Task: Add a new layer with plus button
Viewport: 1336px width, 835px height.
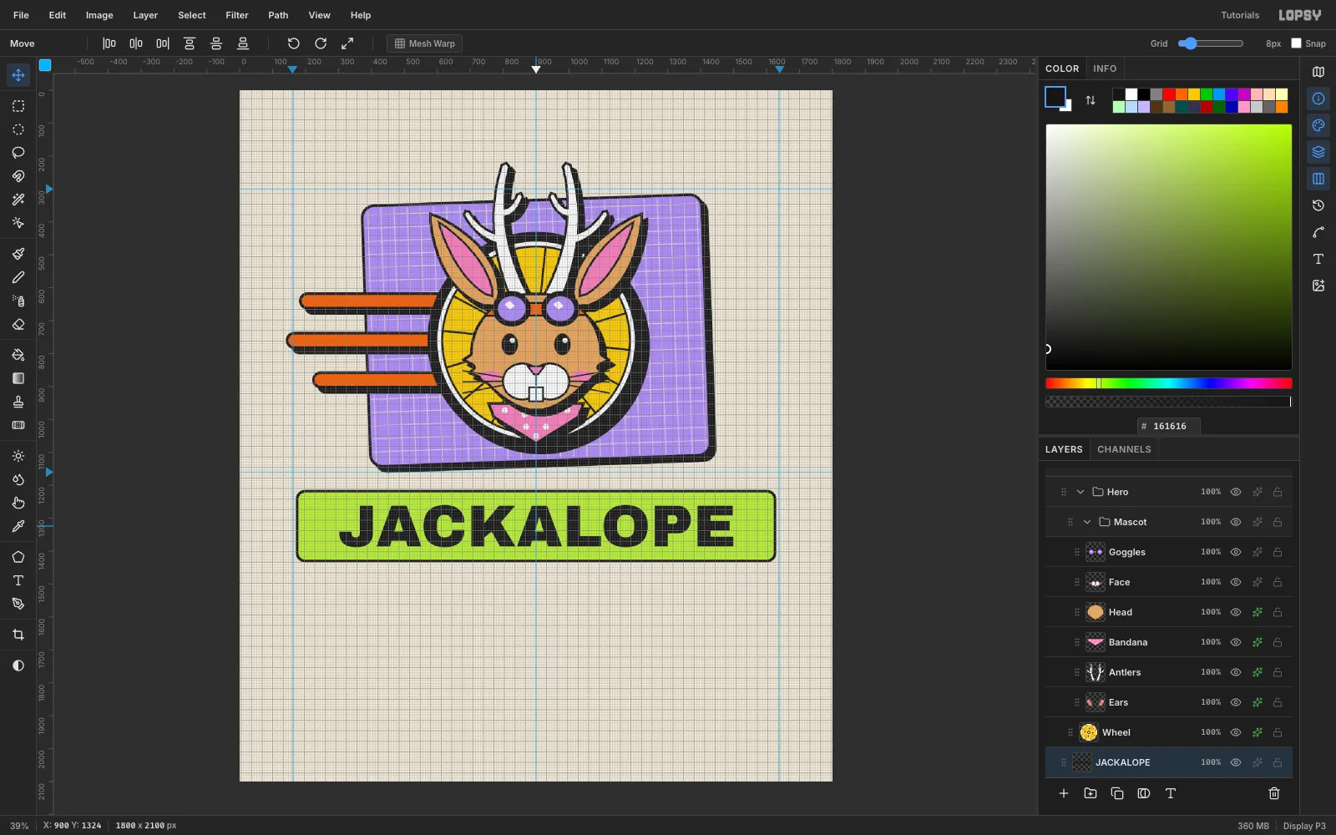Action: coord(1064,793)
